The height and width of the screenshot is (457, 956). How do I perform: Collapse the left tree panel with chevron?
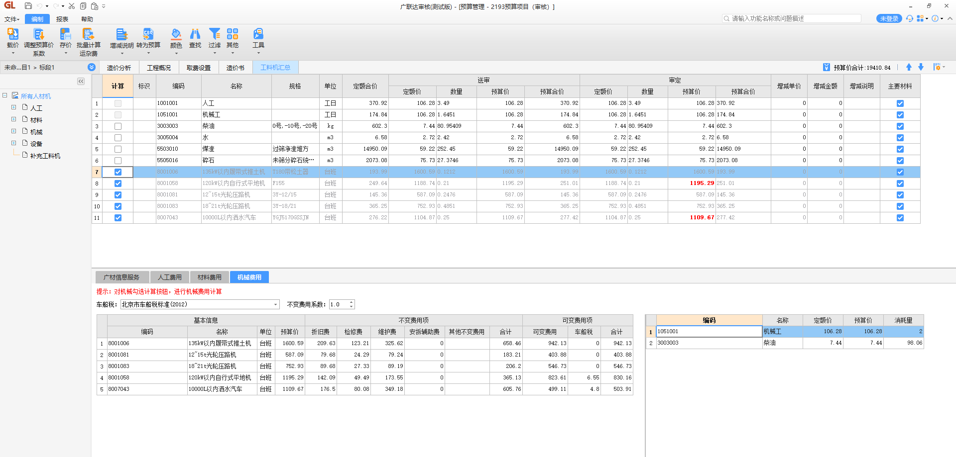coord(81,81)
